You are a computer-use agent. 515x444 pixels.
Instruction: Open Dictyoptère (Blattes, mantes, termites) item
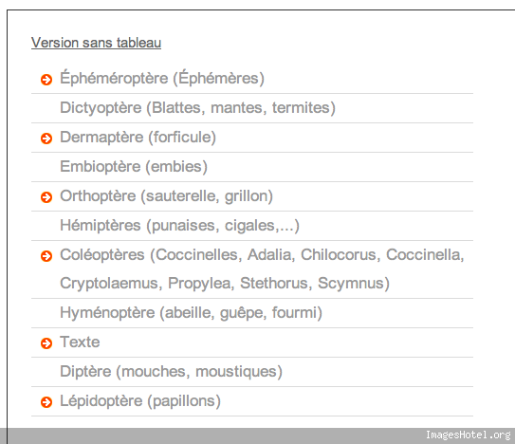(x=197, y=108)
